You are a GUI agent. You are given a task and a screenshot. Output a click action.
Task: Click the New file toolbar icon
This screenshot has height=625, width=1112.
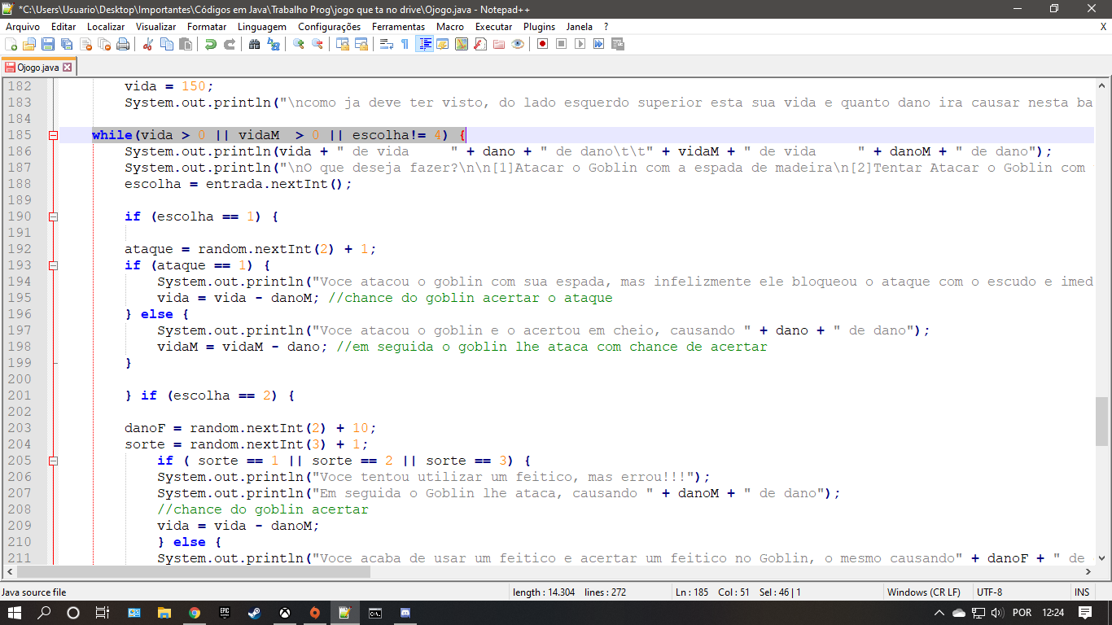[x=11, y=44]
